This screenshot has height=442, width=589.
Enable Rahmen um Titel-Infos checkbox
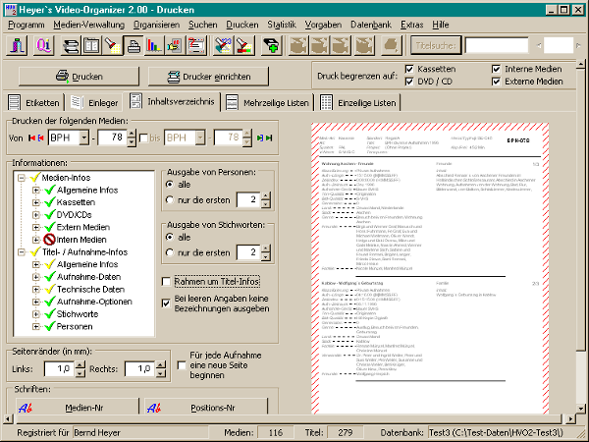166,281
